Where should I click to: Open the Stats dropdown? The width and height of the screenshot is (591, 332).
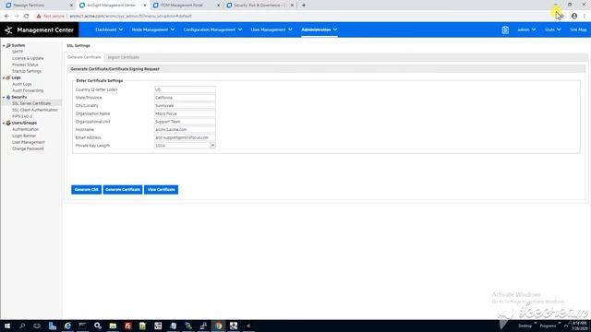pos(552,30)
